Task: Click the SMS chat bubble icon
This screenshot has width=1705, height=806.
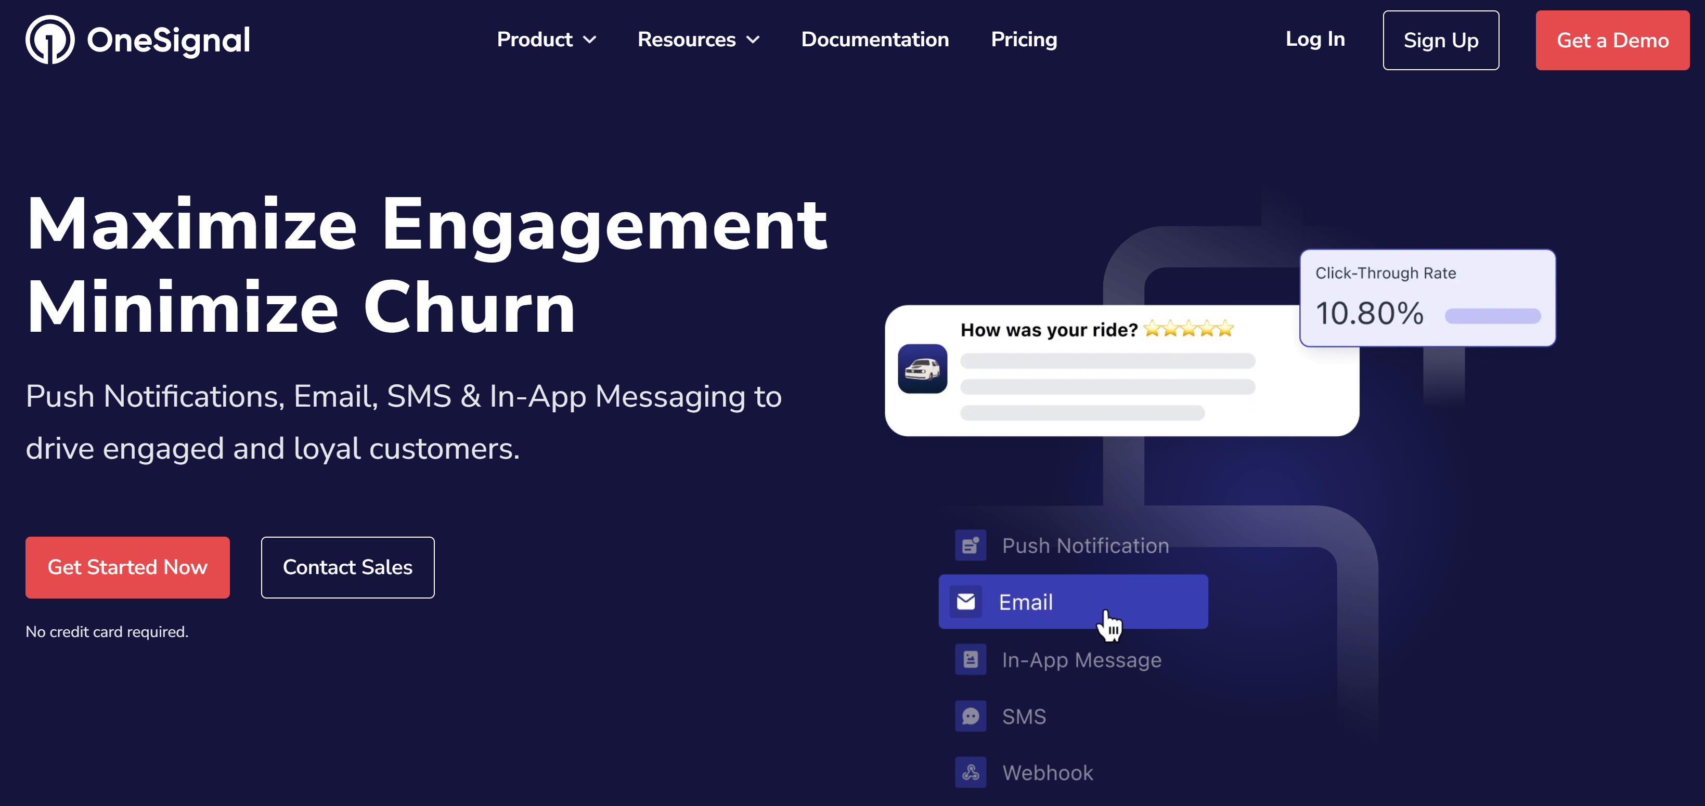Action: [971, 716]
